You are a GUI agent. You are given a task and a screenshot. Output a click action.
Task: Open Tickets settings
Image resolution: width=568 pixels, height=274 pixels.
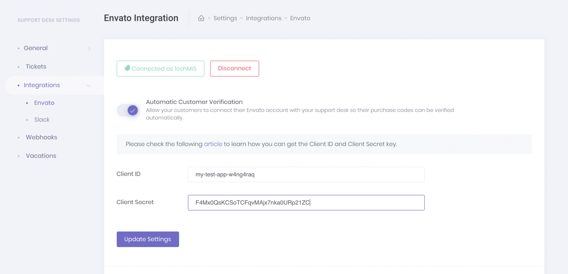[x=36, y=67]
